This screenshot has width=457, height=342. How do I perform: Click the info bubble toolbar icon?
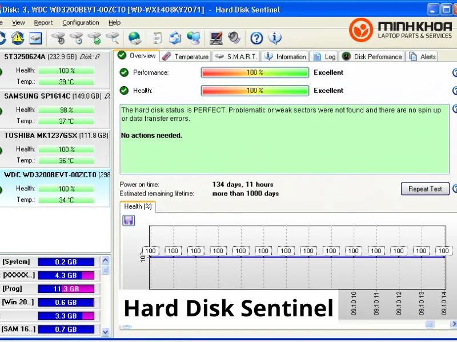[275, 38]
